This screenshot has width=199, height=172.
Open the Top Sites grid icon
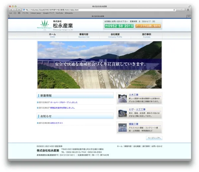click(x=19, y=13)
